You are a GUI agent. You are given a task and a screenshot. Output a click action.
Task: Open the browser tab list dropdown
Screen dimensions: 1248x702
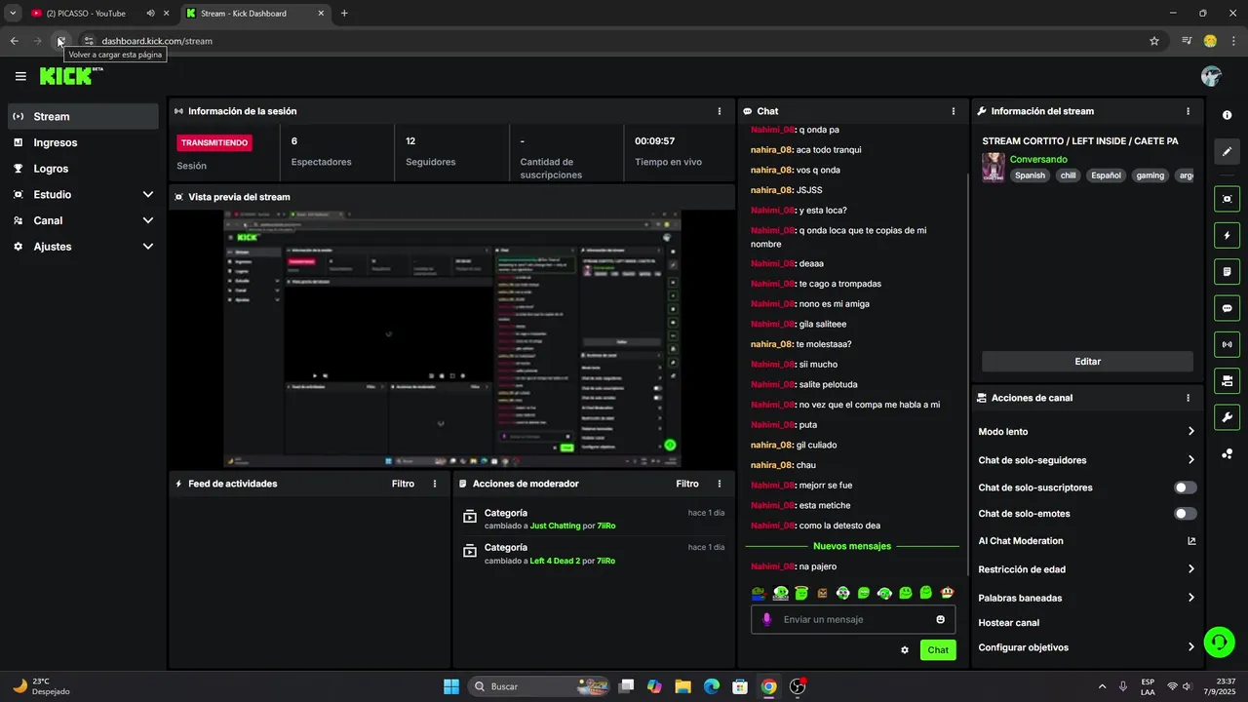click(x=13, y=13)
